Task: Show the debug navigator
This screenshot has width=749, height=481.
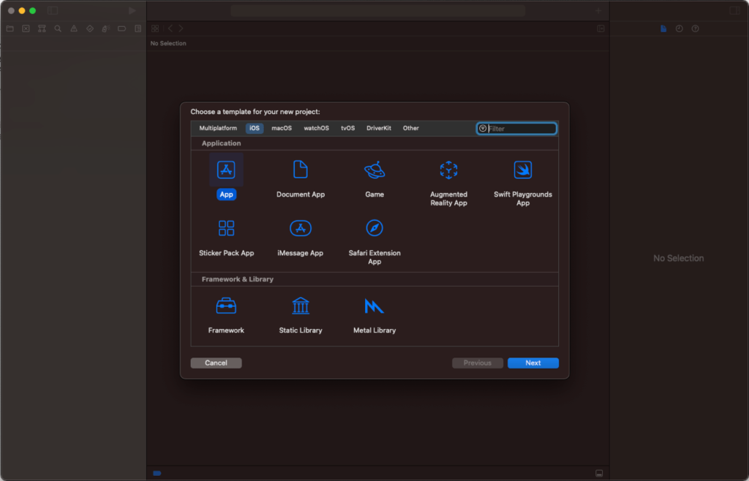Action: [106, 29]
